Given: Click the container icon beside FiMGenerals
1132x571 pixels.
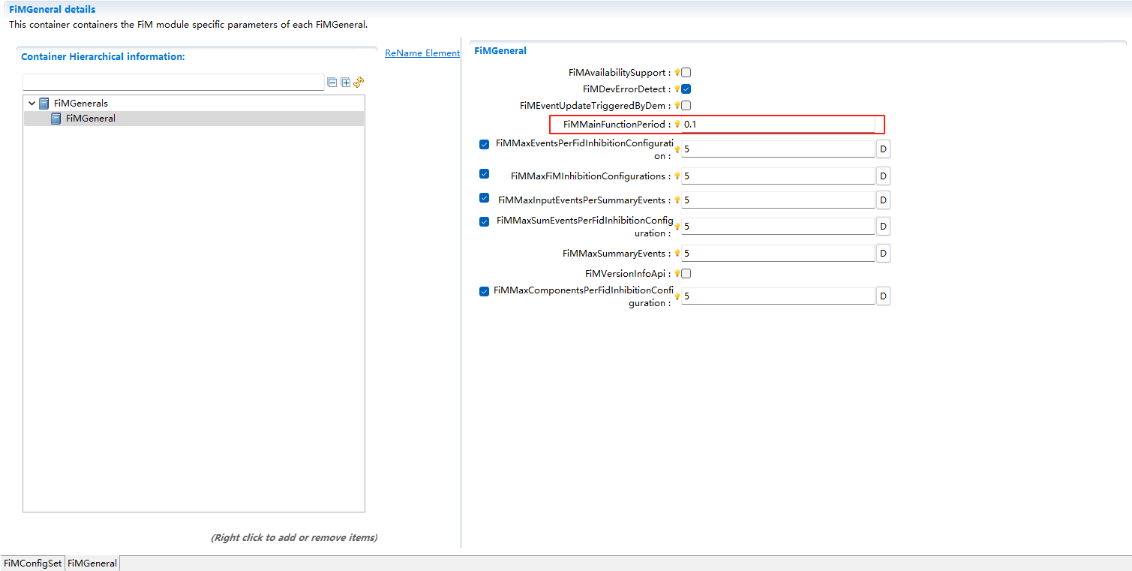Looking at the screenshot, I should click(x=44, y=103).
